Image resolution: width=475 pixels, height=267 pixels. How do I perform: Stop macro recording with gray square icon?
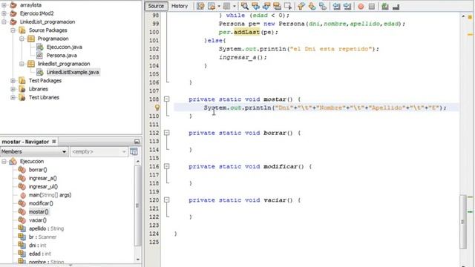pos(372,7)
